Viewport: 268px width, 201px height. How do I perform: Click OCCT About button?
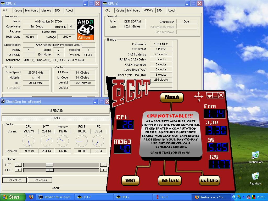pos(172,97)
